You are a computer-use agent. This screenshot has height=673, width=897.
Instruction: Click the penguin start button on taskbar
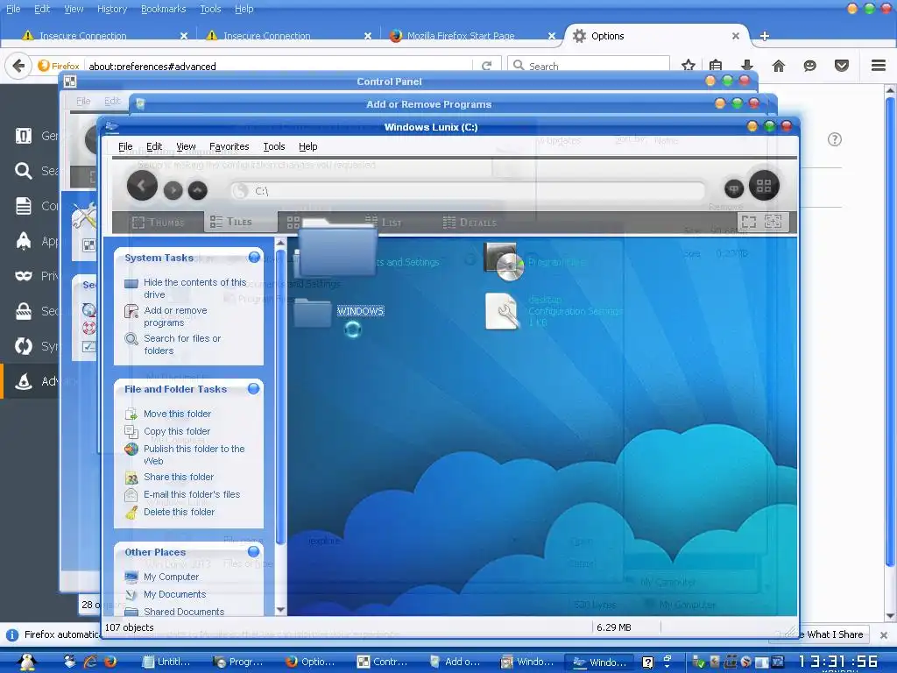(x=26, y=662)
